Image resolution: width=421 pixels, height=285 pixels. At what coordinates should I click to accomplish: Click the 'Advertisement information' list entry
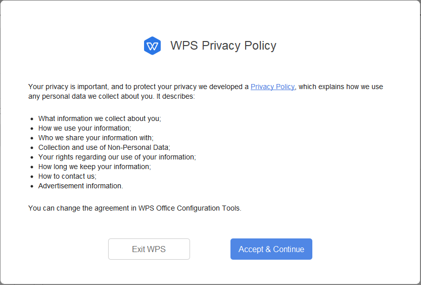click(80, 186)
